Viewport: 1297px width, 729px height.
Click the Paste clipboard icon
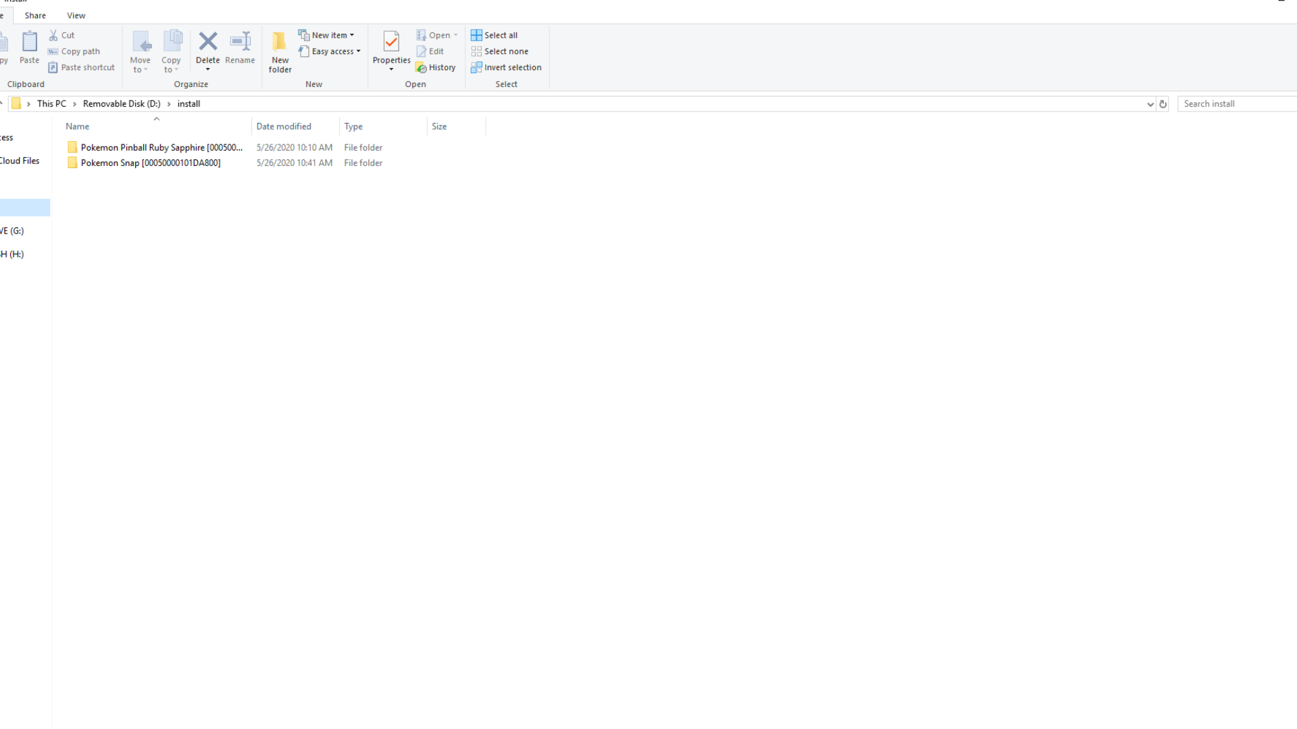pos(29,42)
